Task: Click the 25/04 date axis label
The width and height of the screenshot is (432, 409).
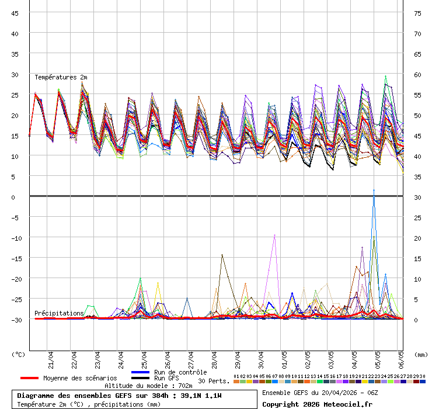Action: [144, 358]
